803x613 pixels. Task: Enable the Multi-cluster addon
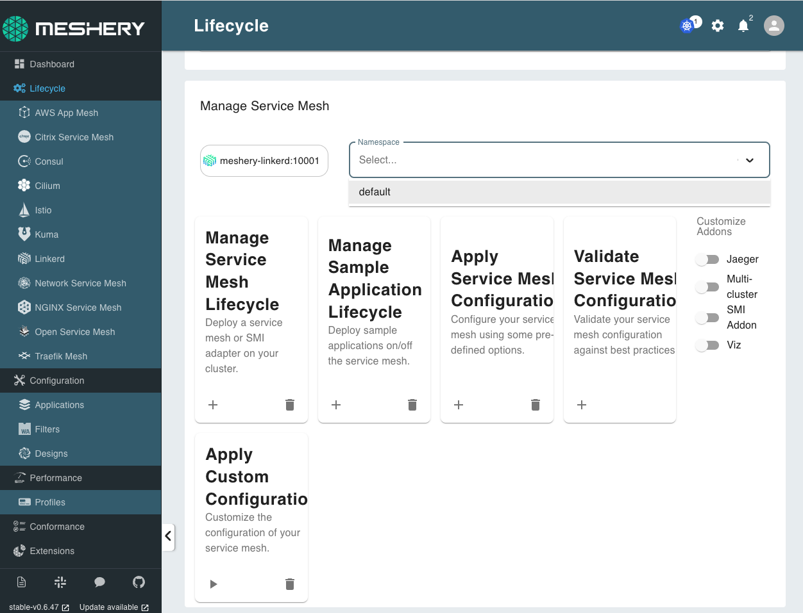[x=707, y=287]
